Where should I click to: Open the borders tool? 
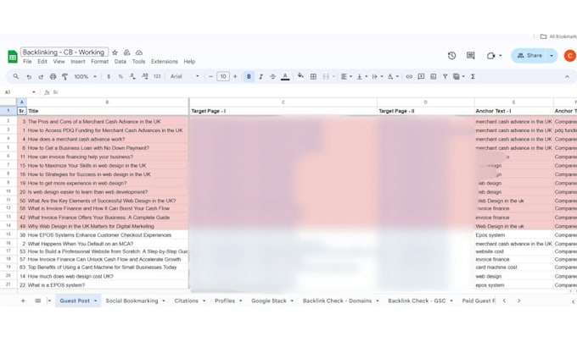[313, 77]
